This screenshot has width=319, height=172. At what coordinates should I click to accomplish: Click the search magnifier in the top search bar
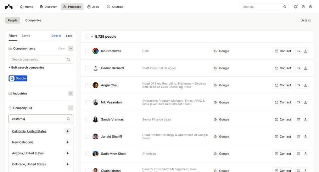coord(285,7)
